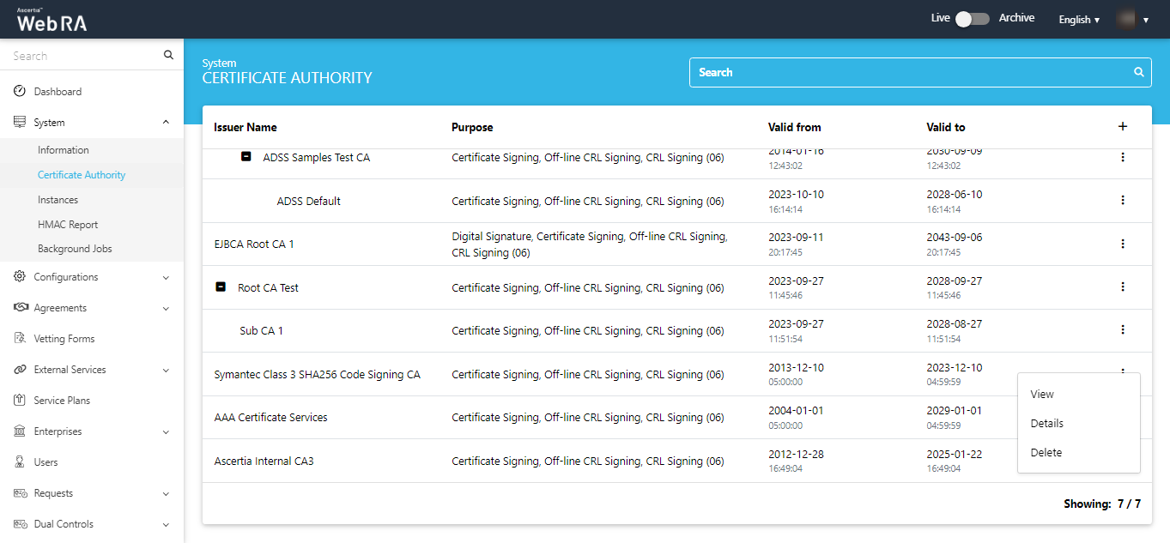Collapse the Root CA Test tree node
The width and height of the screenshot is (1170, 543).
[x=221, y=287]
